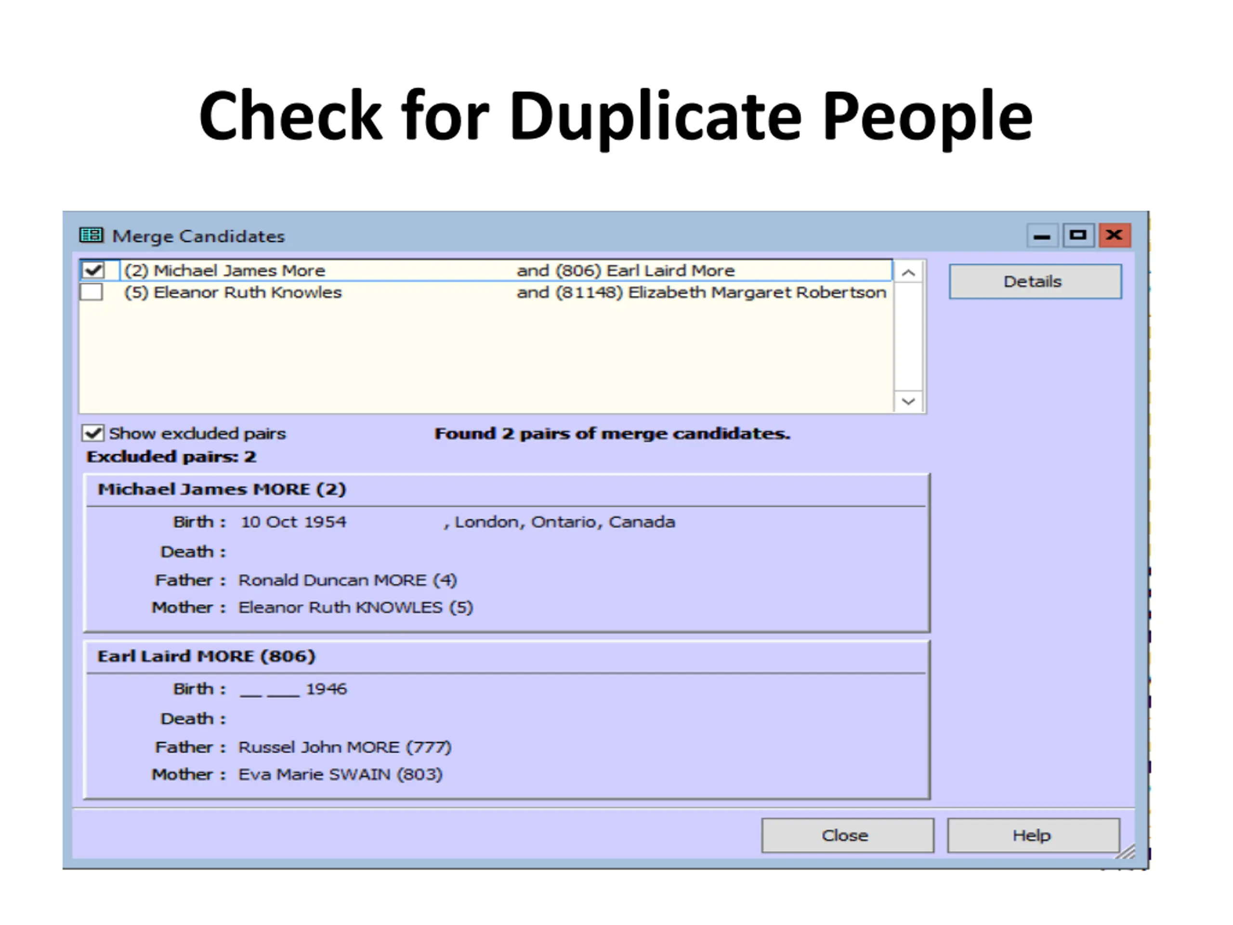Click 'Found 2 pairs of merge candidates.' text
The width and height of the screenshot is (1233, 925).
612,433
